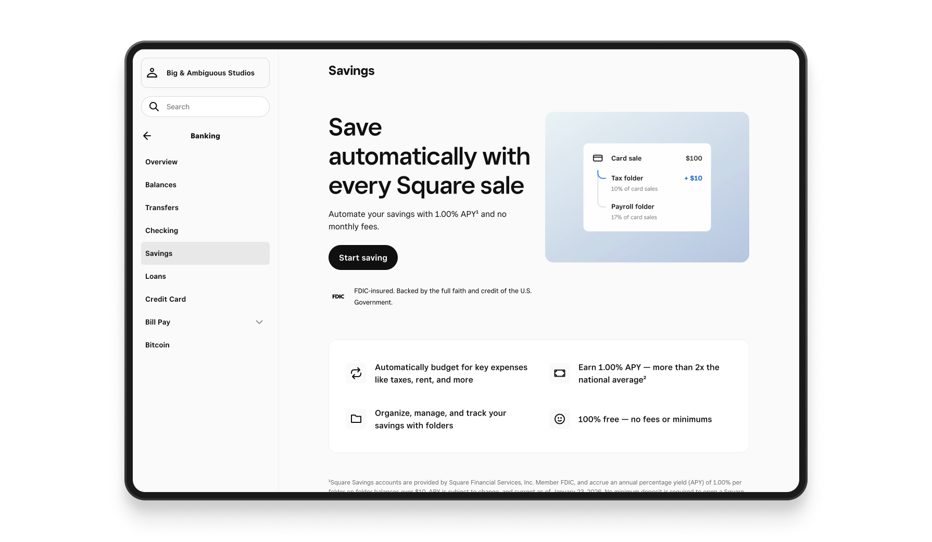Open the Transfers page
This screenshot has height=542, width=932.
click(x=162, y=207)
